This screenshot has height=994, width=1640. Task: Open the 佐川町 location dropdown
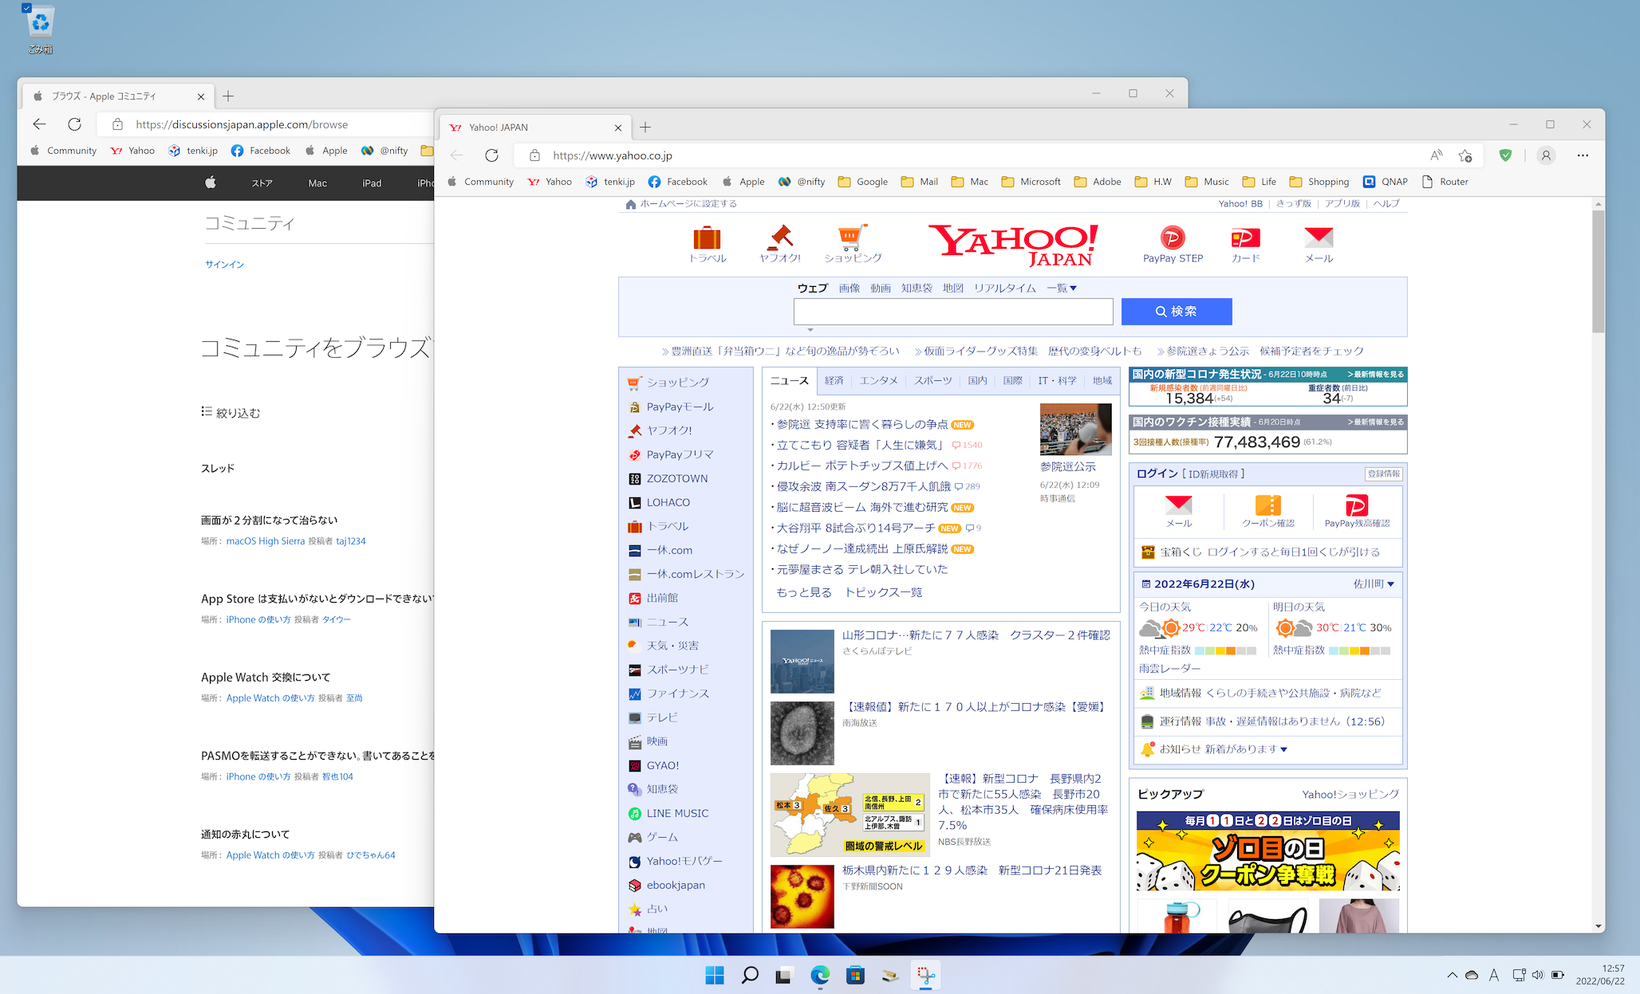[1374, 583]
